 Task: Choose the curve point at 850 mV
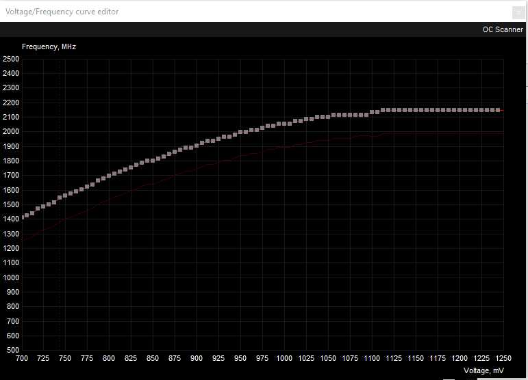(x=153, y=161)
